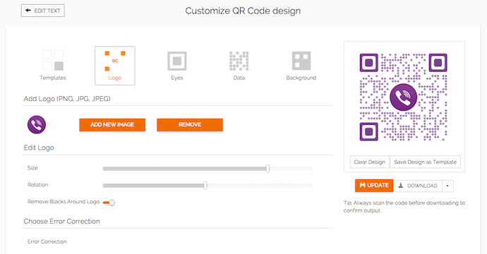Click the Templates grid icon
This screenshot has height=254, width=487.
(x=53, y=61)
